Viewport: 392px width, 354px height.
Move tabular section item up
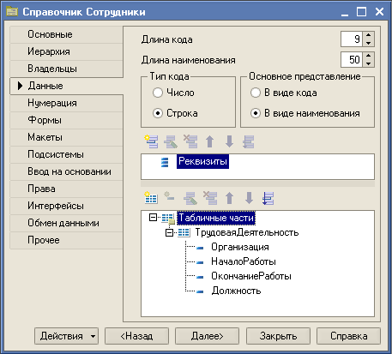point(229,198)
